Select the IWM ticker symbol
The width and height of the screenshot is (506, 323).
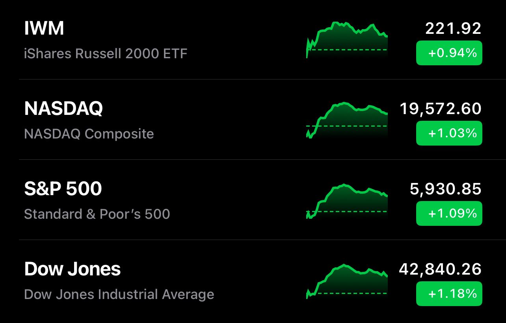[44, 28]
